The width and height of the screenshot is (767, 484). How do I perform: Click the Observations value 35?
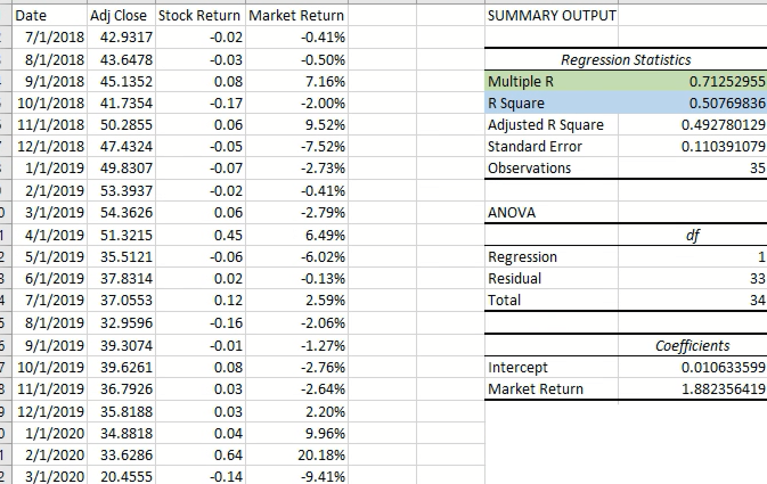692,168
